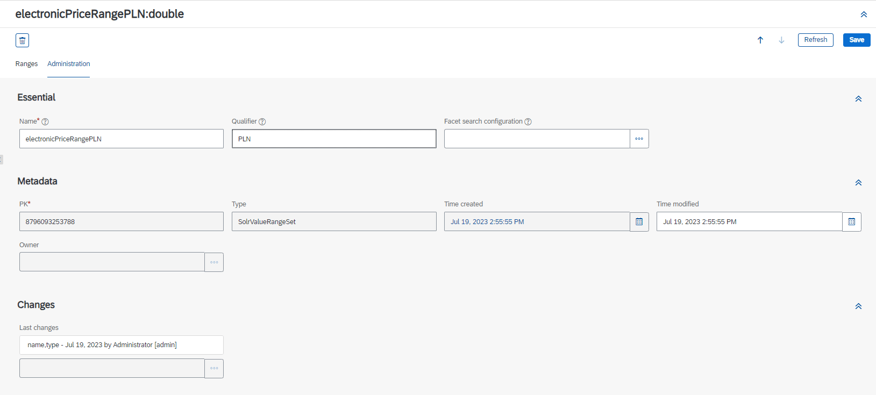This screenshot has width=876, height=395.
Task: Open Facet search configuration reference selector dots
Action: click(639, 139)
